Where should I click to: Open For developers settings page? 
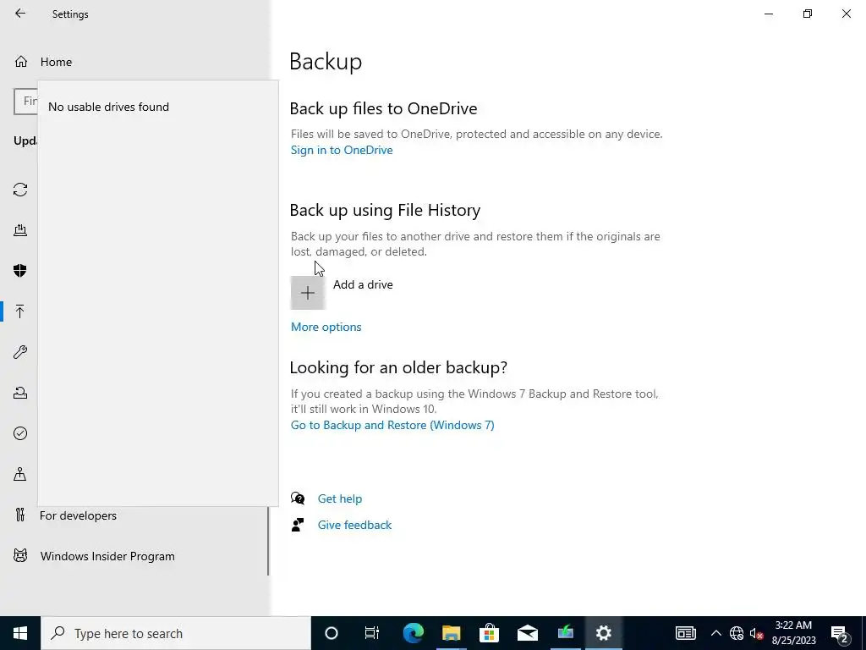click(x=78, y=515)
